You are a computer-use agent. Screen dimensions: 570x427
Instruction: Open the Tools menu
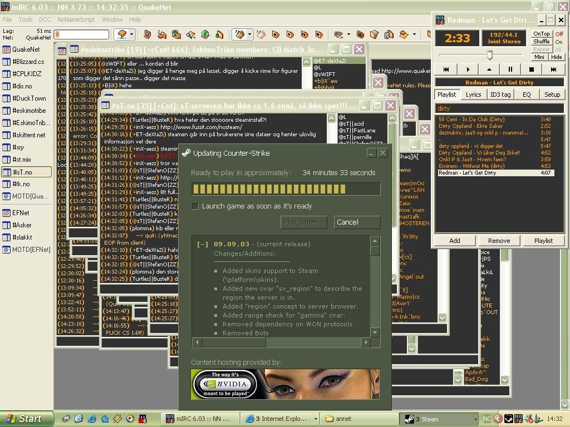(x=26, y=19)
